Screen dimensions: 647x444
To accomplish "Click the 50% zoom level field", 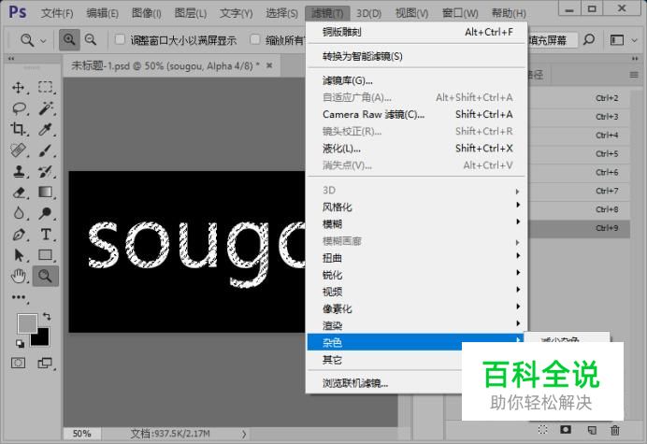I will 81,434.
